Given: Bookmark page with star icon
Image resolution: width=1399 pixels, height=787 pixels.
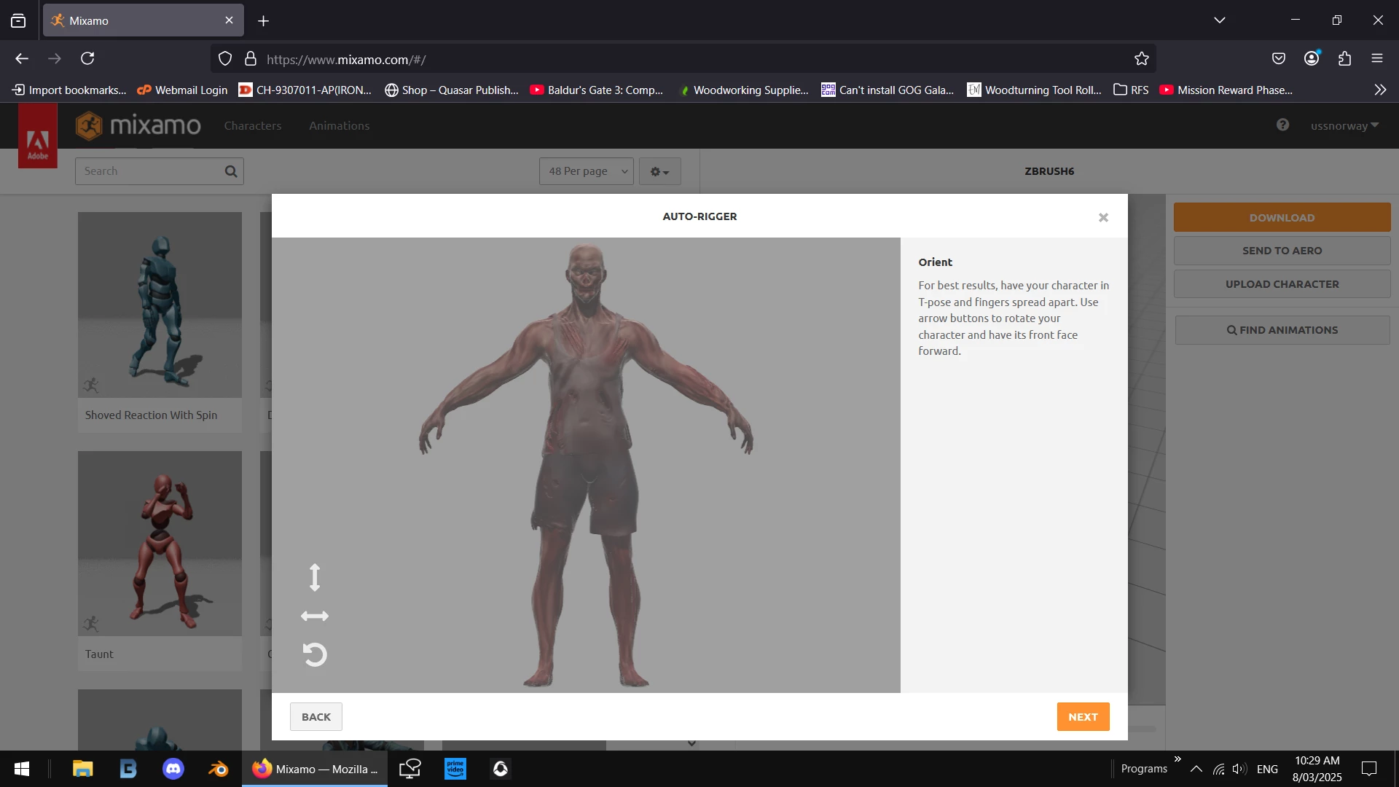Looking at the screenshot, I should [1141, 59].
